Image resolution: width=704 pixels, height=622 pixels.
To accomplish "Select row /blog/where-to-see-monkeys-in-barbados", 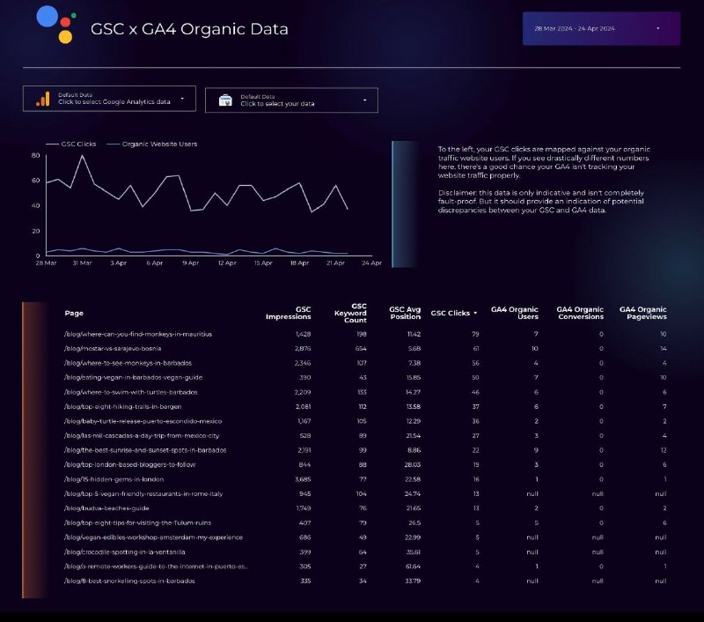I will pos(365,363).
